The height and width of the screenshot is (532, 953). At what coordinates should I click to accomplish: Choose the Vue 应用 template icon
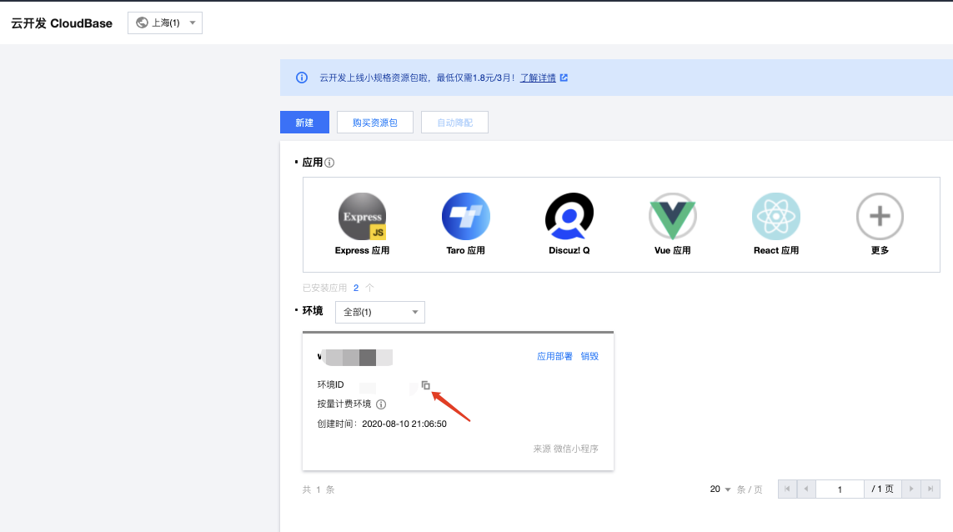[673, 217]
